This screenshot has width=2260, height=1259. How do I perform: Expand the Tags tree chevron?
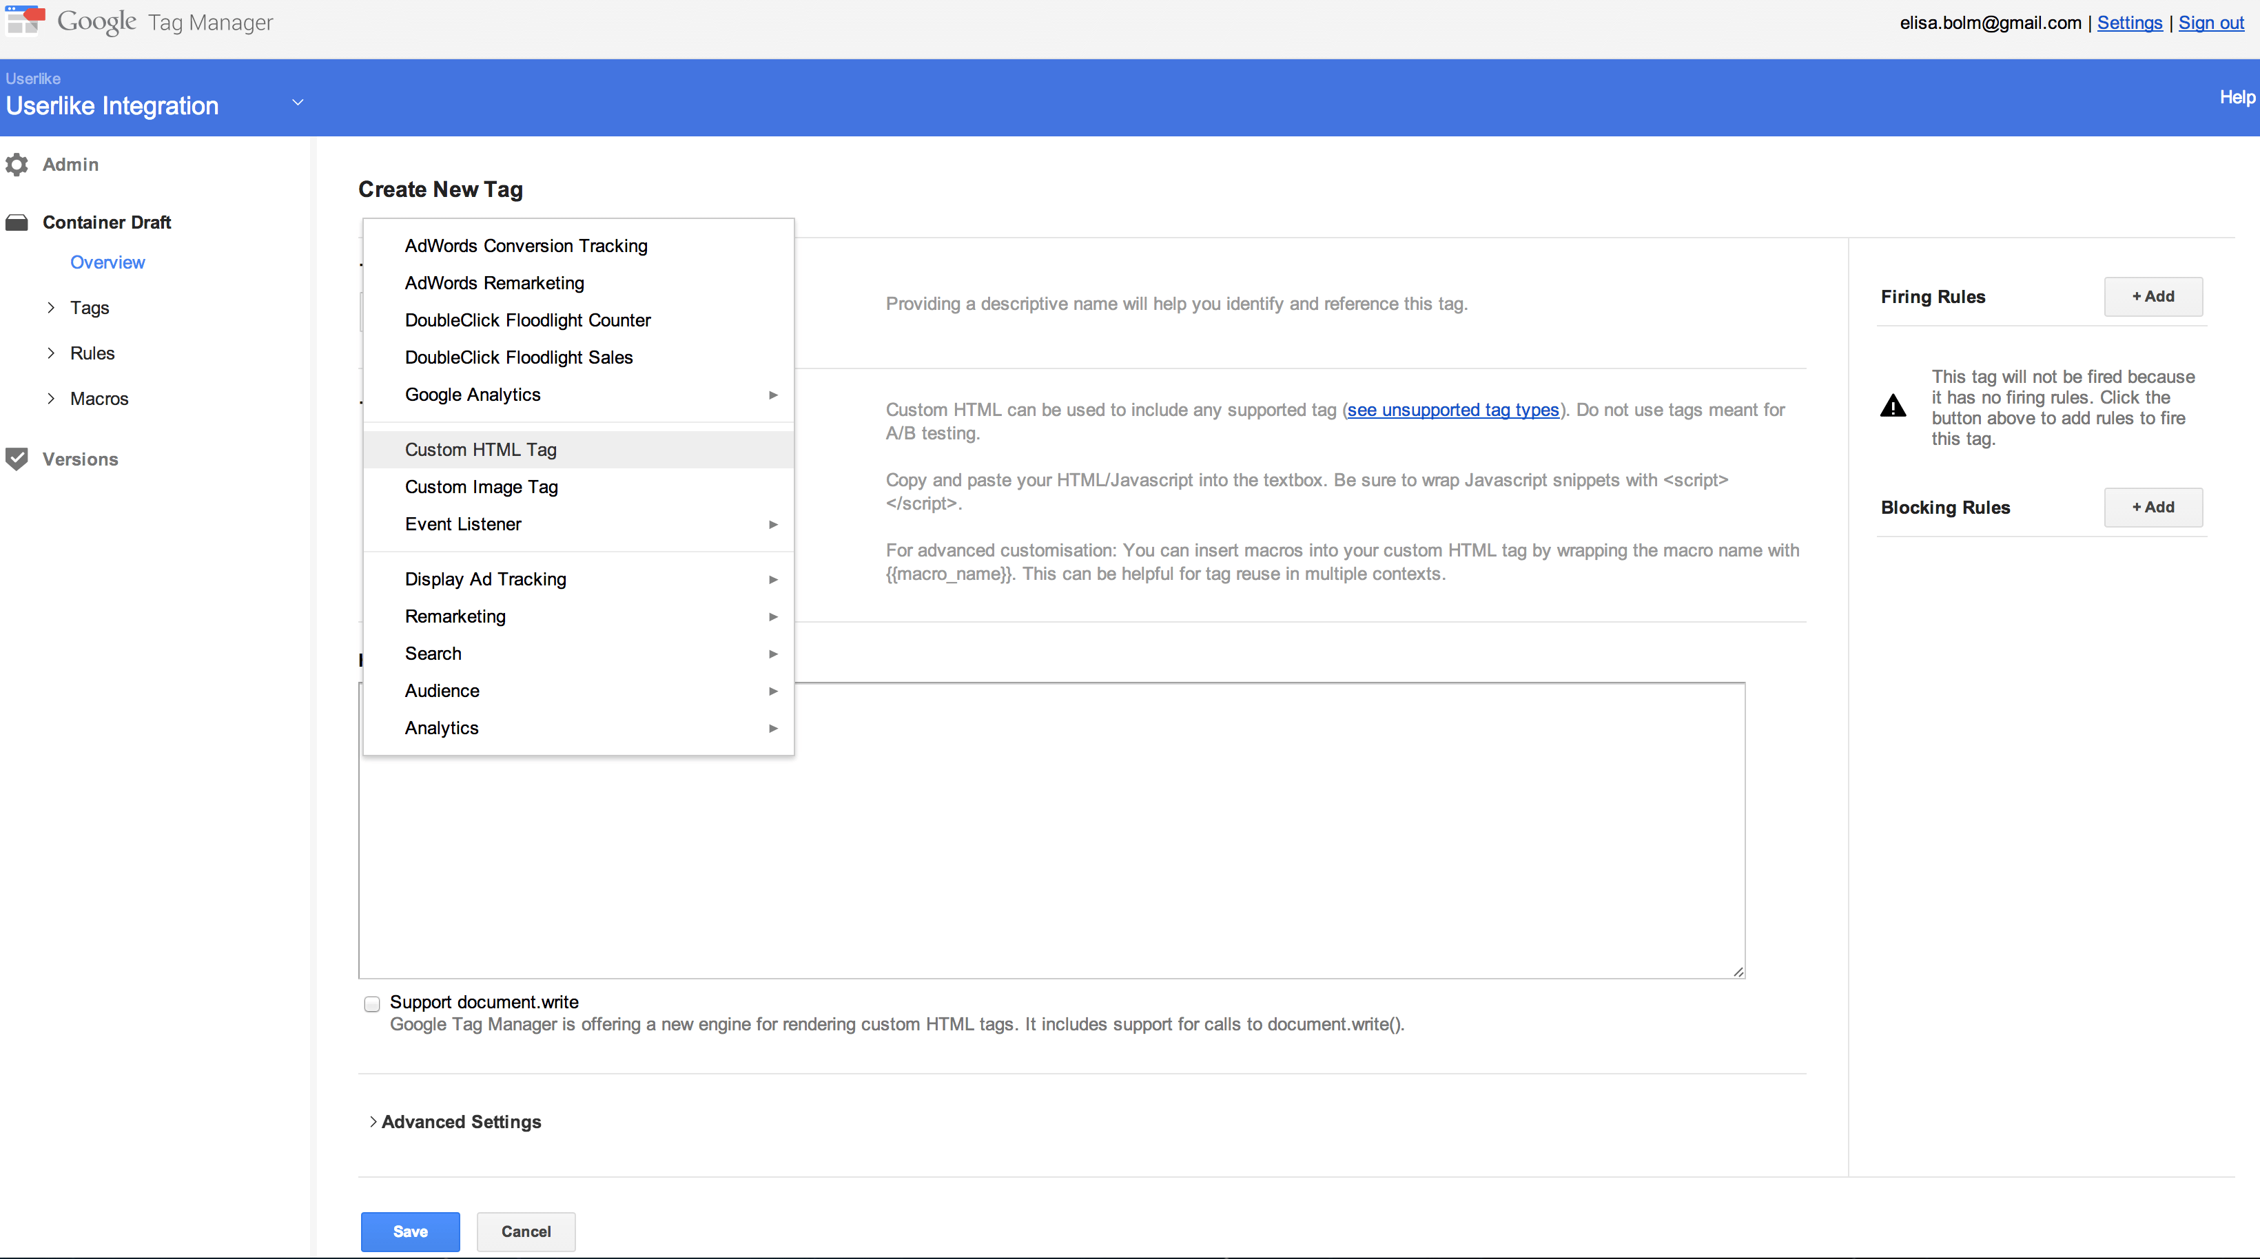pos(51,308)
